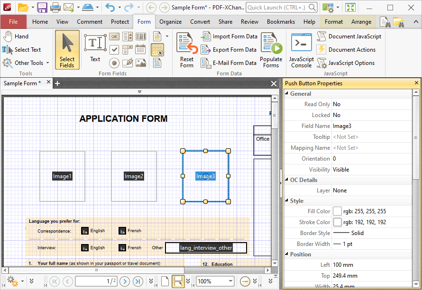422x290 pixels.
Task: Click Import Form Data
Action: tap(229, 36)
